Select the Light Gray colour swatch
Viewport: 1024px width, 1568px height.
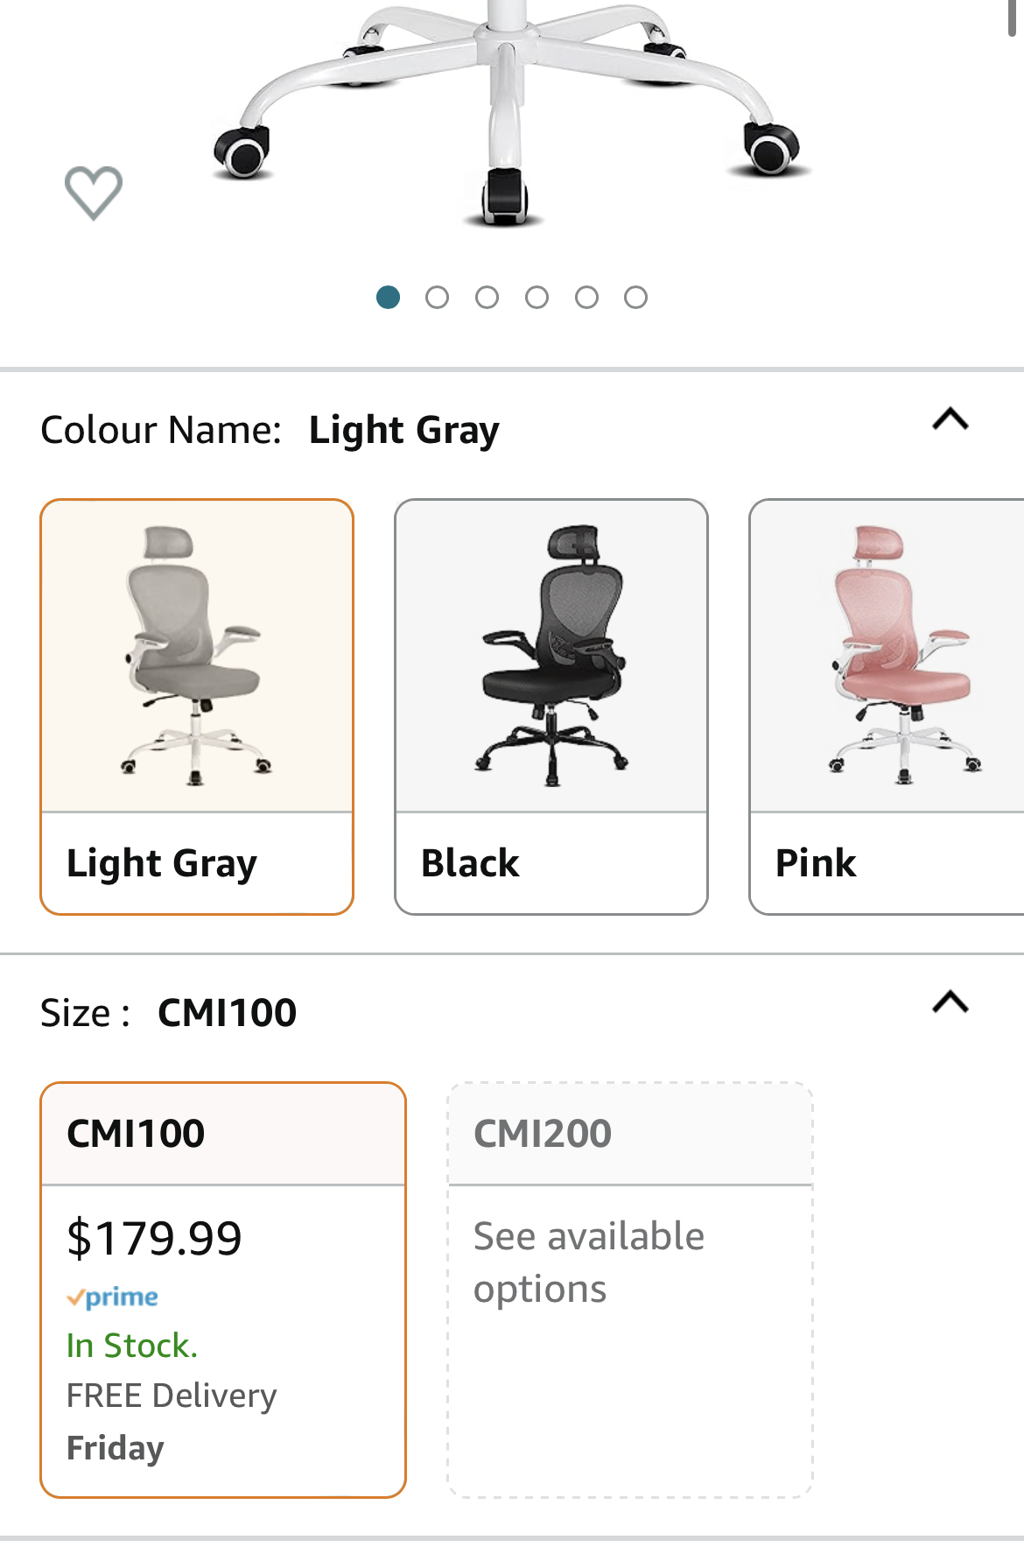[197, 707]
